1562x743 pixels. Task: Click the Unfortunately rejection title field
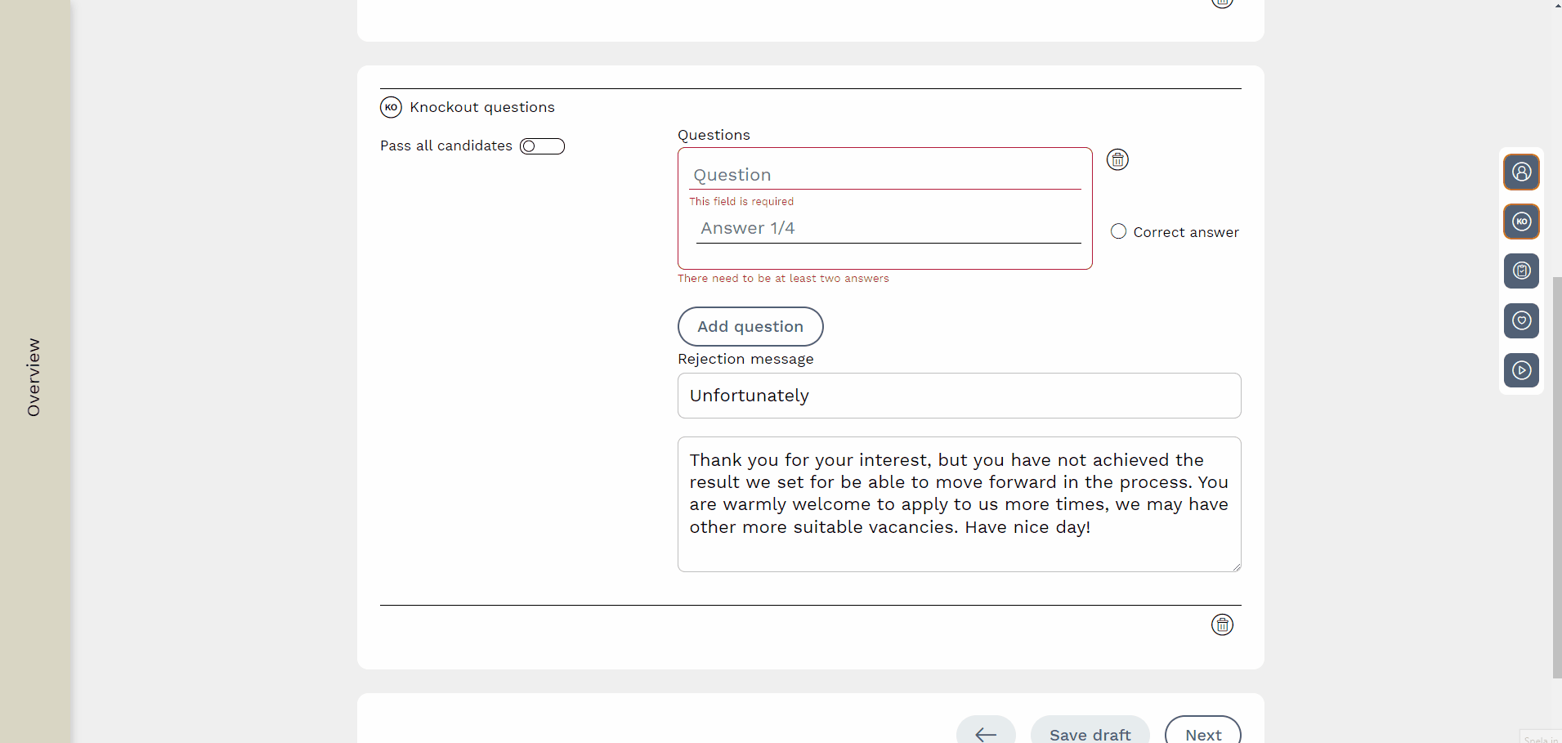click(x=959, y=396)
